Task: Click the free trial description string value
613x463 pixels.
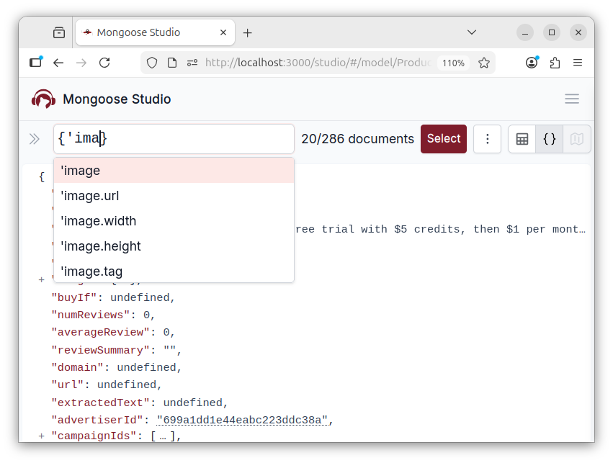Action: [x=441, y=229]
